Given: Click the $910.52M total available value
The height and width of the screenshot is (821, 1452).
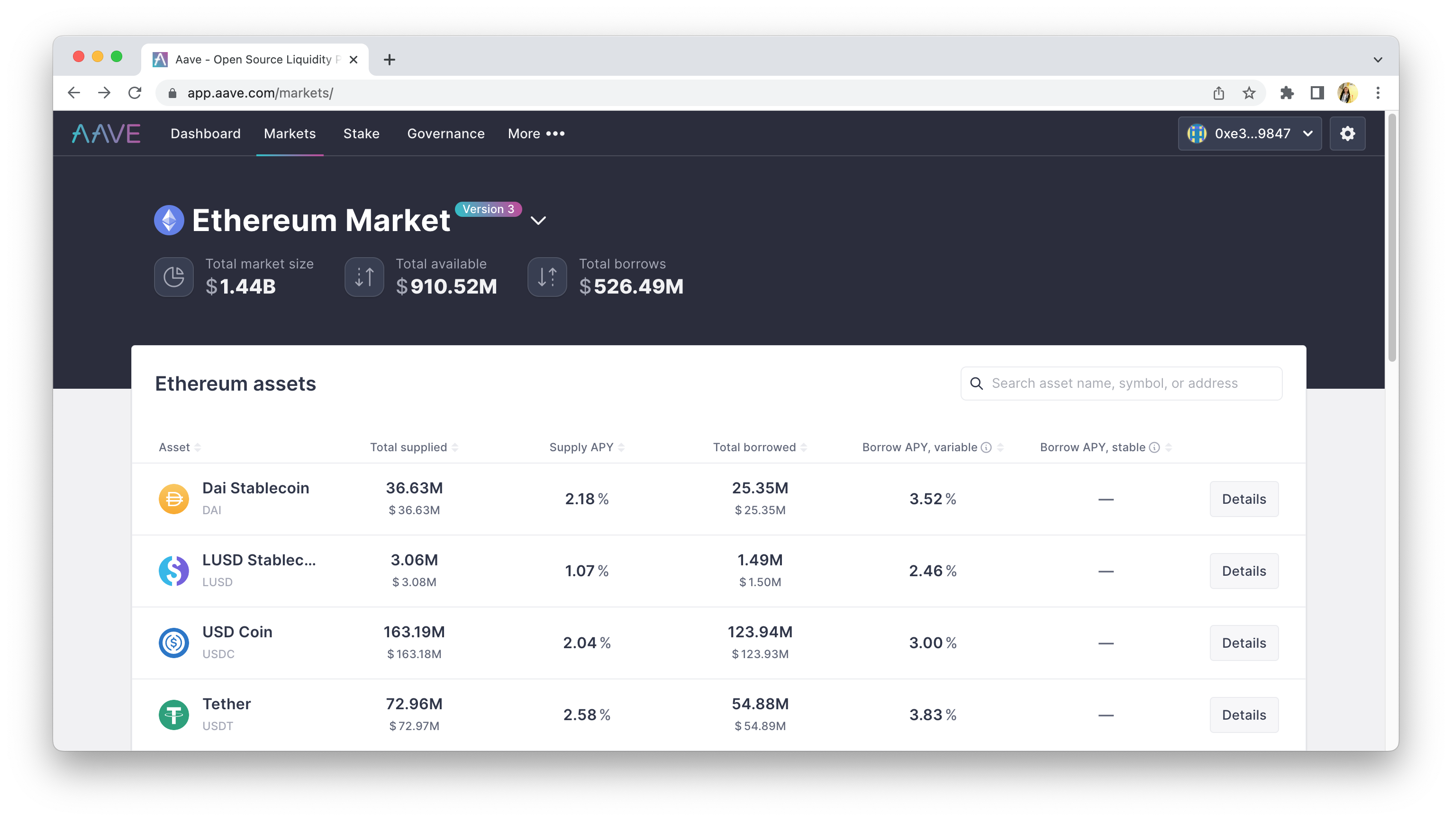Looking at the screenshot, I should pos(446,286).
